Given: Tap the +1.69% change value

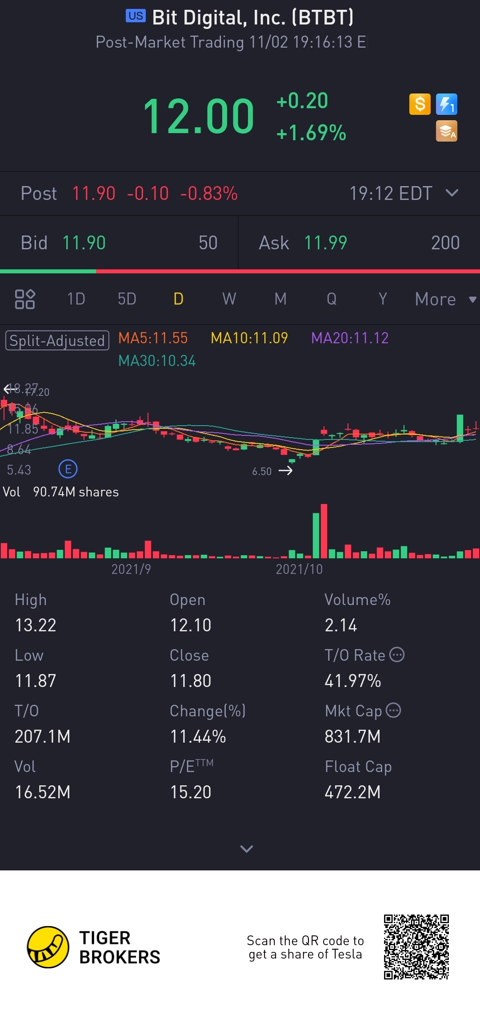Looking at the screenshot, I should (311, 133).
